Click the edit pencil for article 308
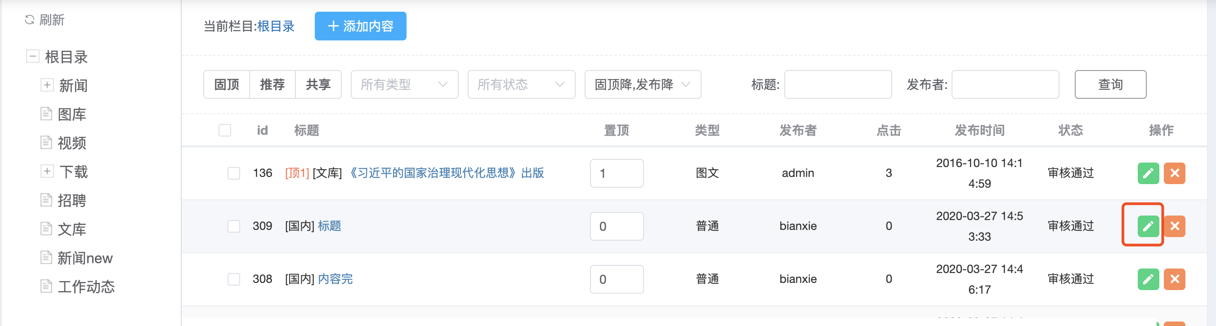 (1148, 279)
